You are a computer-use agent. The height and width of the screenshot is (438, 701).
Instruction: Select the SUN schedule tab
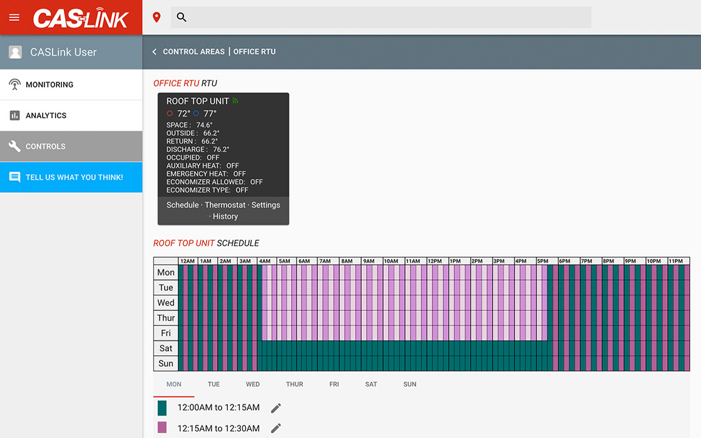click(410, 384)
